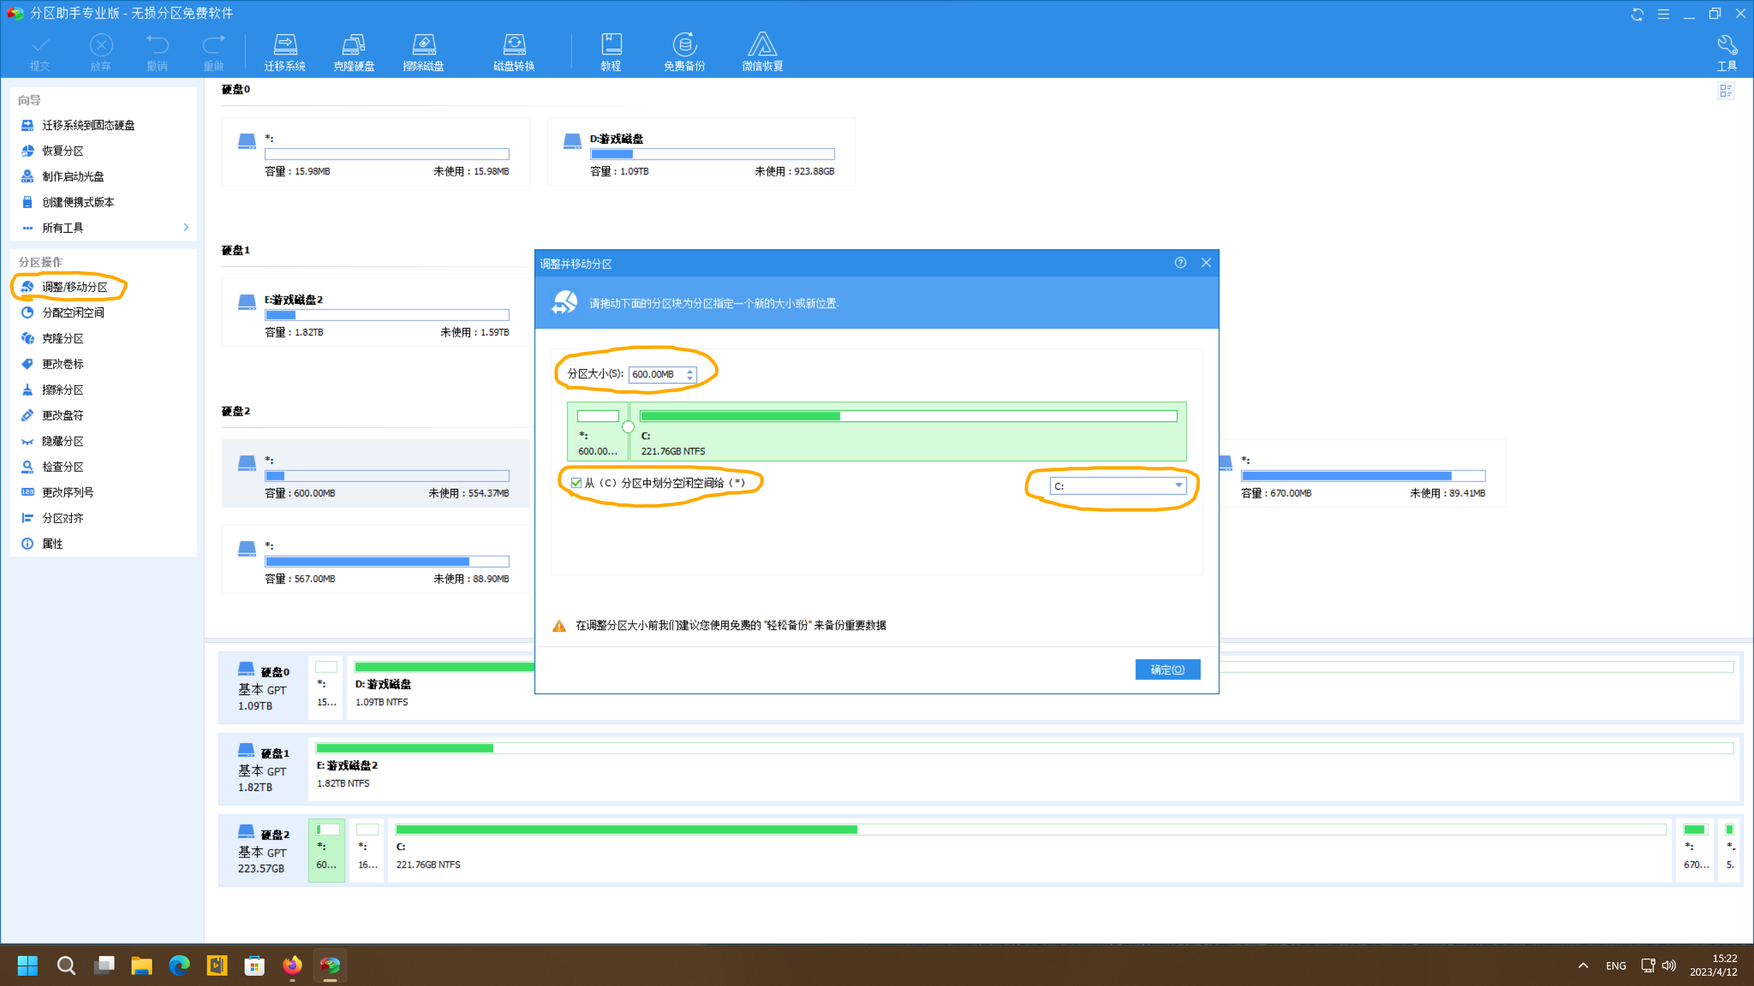Click the partition resize handle circle
The height and width of the screenshot is (986, 1754).
pyautogui.click(x=628, y=427)
